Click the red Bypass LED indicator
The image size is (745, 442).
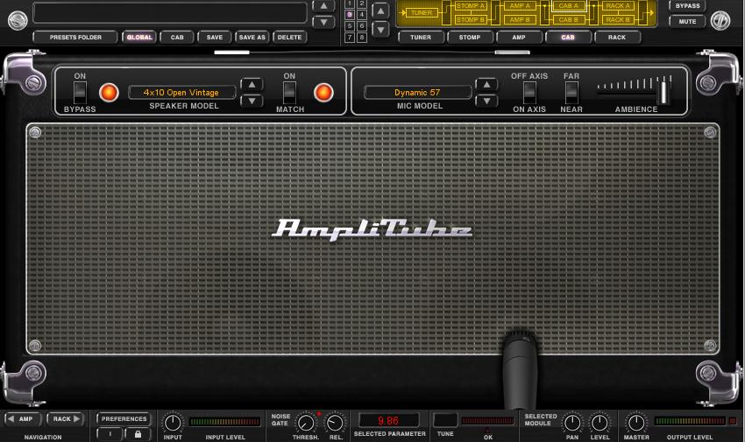(x=109, y=93)
